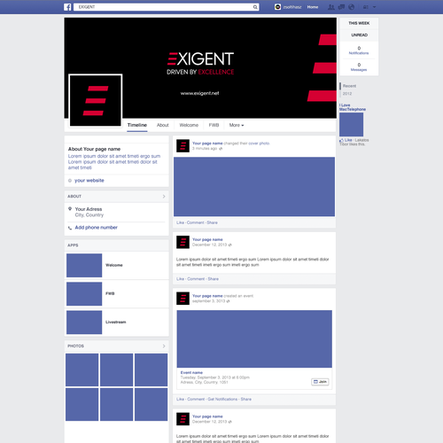Click Share on the cover photo post

pyautogui.click(x=212, y=222)
